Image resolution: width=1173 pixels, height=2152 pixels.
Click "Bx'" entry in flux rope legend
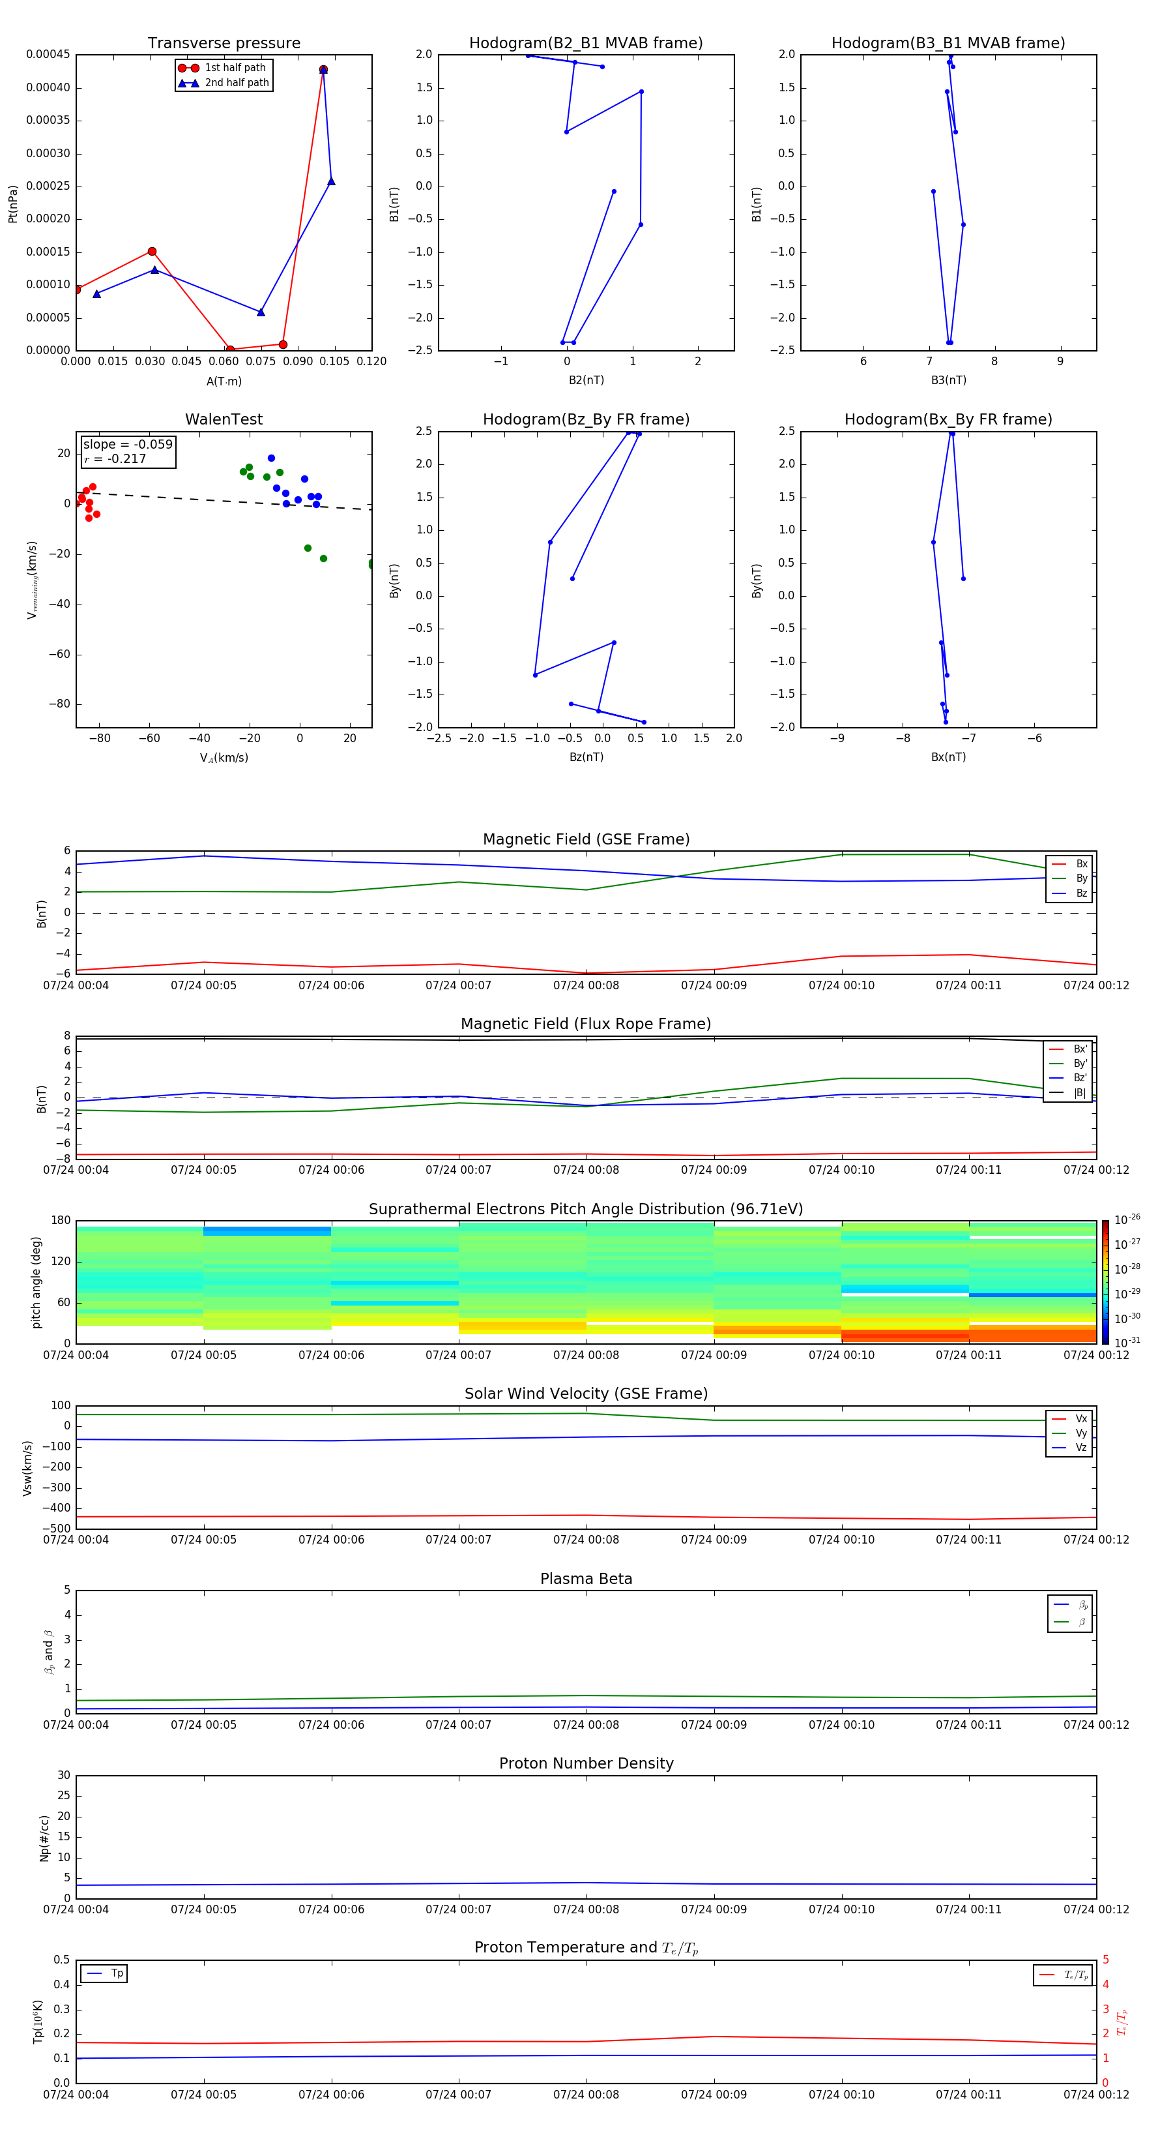point(1069,1049)
